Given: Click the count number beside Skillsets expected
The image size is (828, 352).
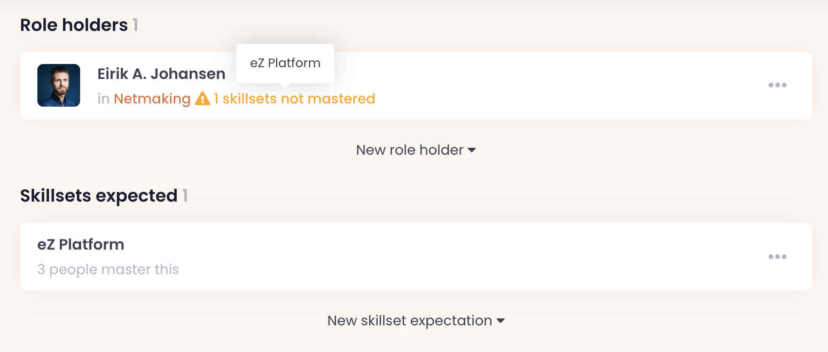Looking at the screenshot, I should 185,196.
